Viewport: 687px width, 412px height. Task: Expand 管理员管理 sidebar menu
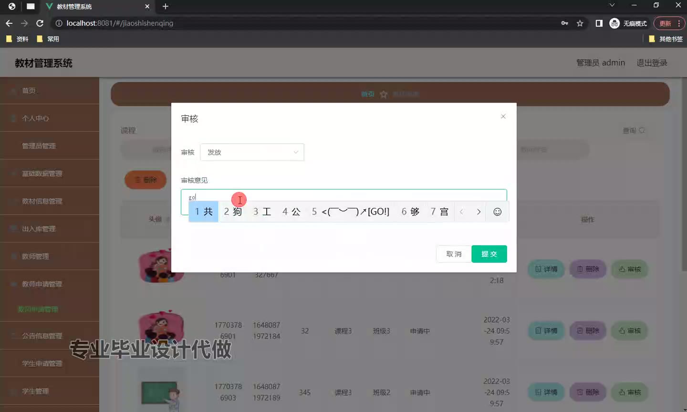50,146
